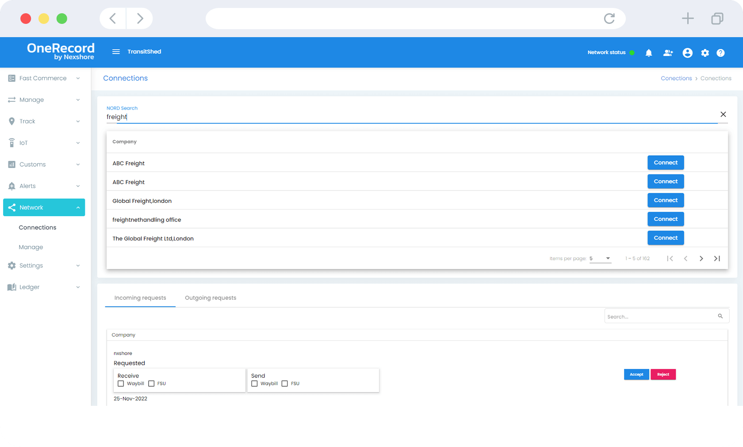Viewport: 743px width, 447px height.
Task: Reload the page in the browser bar
Action: pos(609,19)
